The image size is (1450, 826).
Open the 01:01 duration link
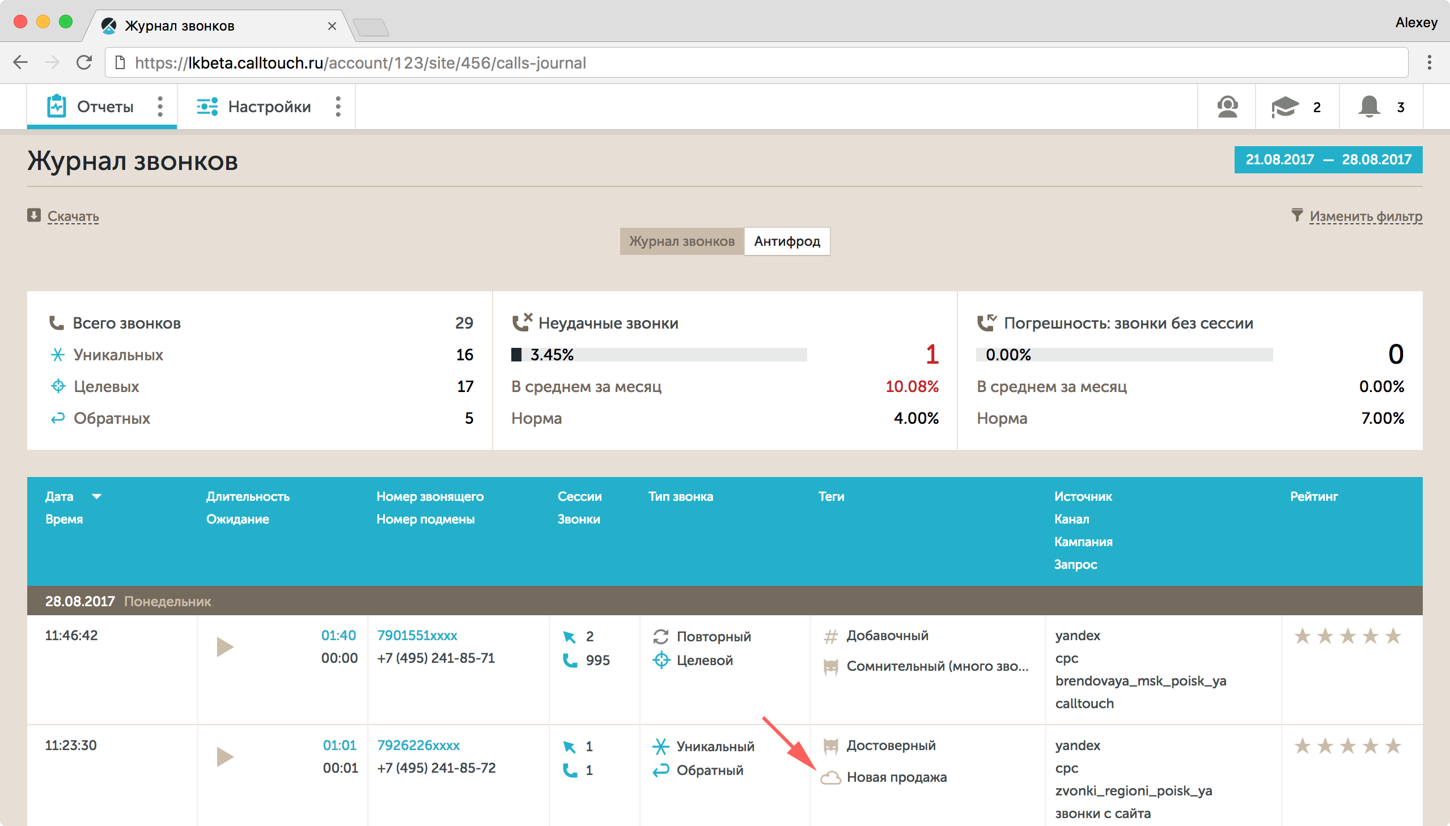(x=340, y=746)
